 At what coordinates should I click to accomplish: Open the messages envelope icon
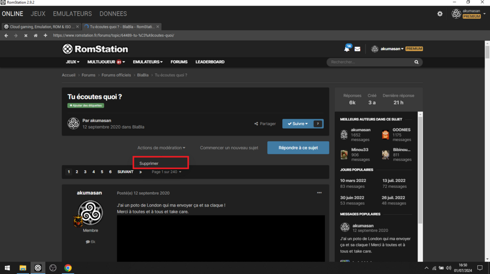357,49
